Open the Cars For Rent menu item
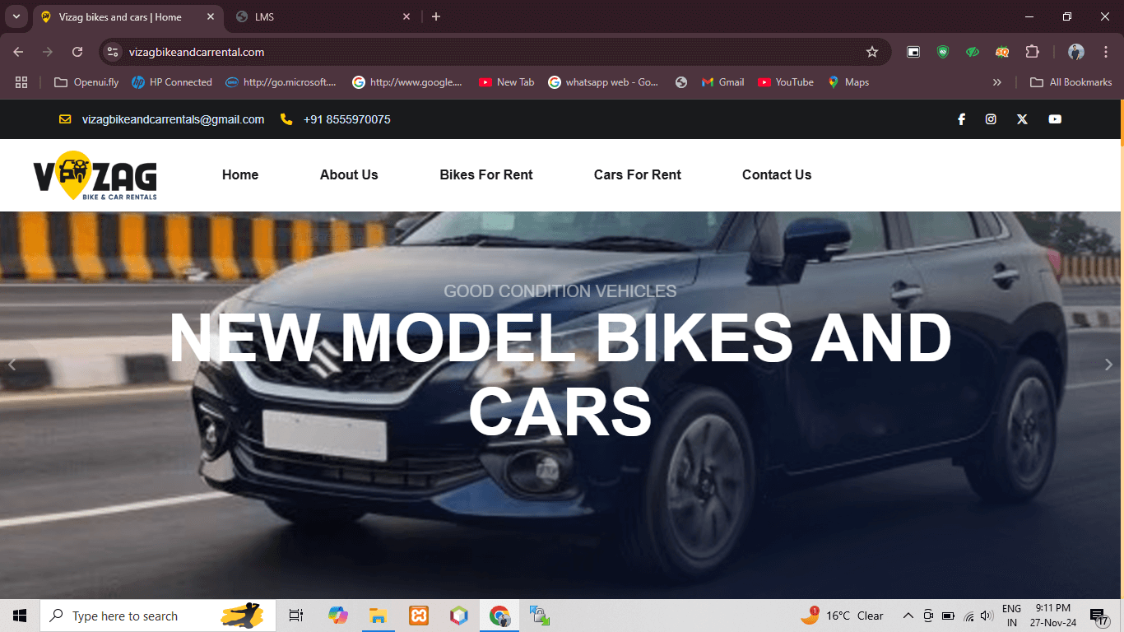The height and width of the screenshot is (632, 1124). pos(637,174)
